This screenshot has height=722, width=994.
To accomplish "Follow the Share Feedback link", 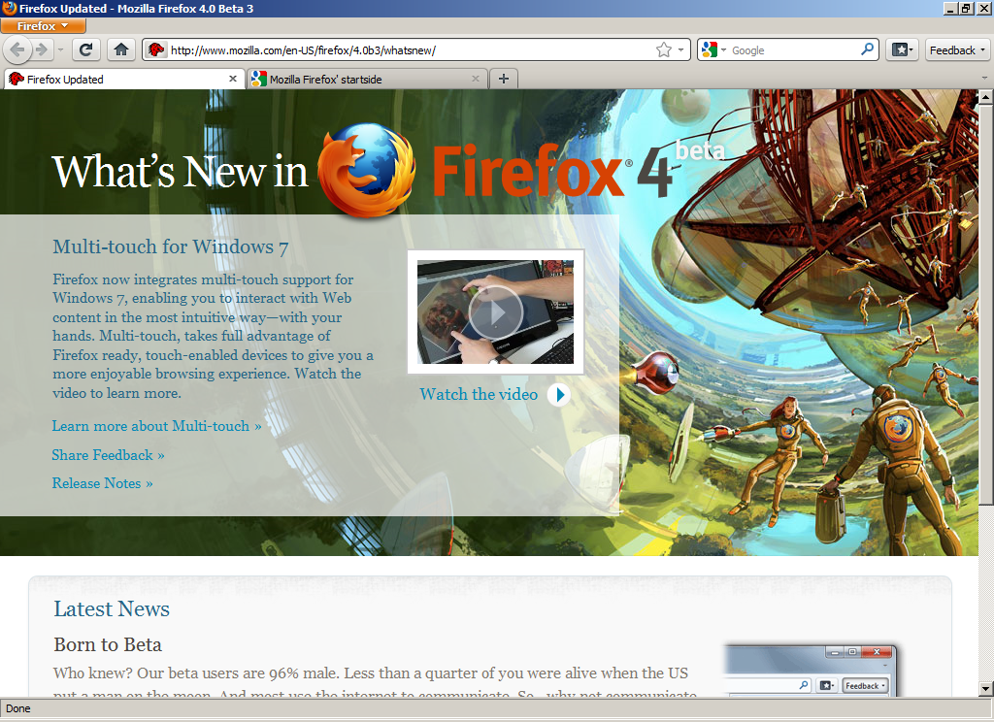I will tap(108, 455).
